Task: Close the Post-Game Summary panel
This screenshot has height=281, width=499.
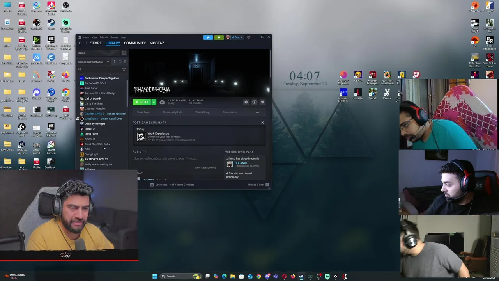Action: [x=262, y=123]
